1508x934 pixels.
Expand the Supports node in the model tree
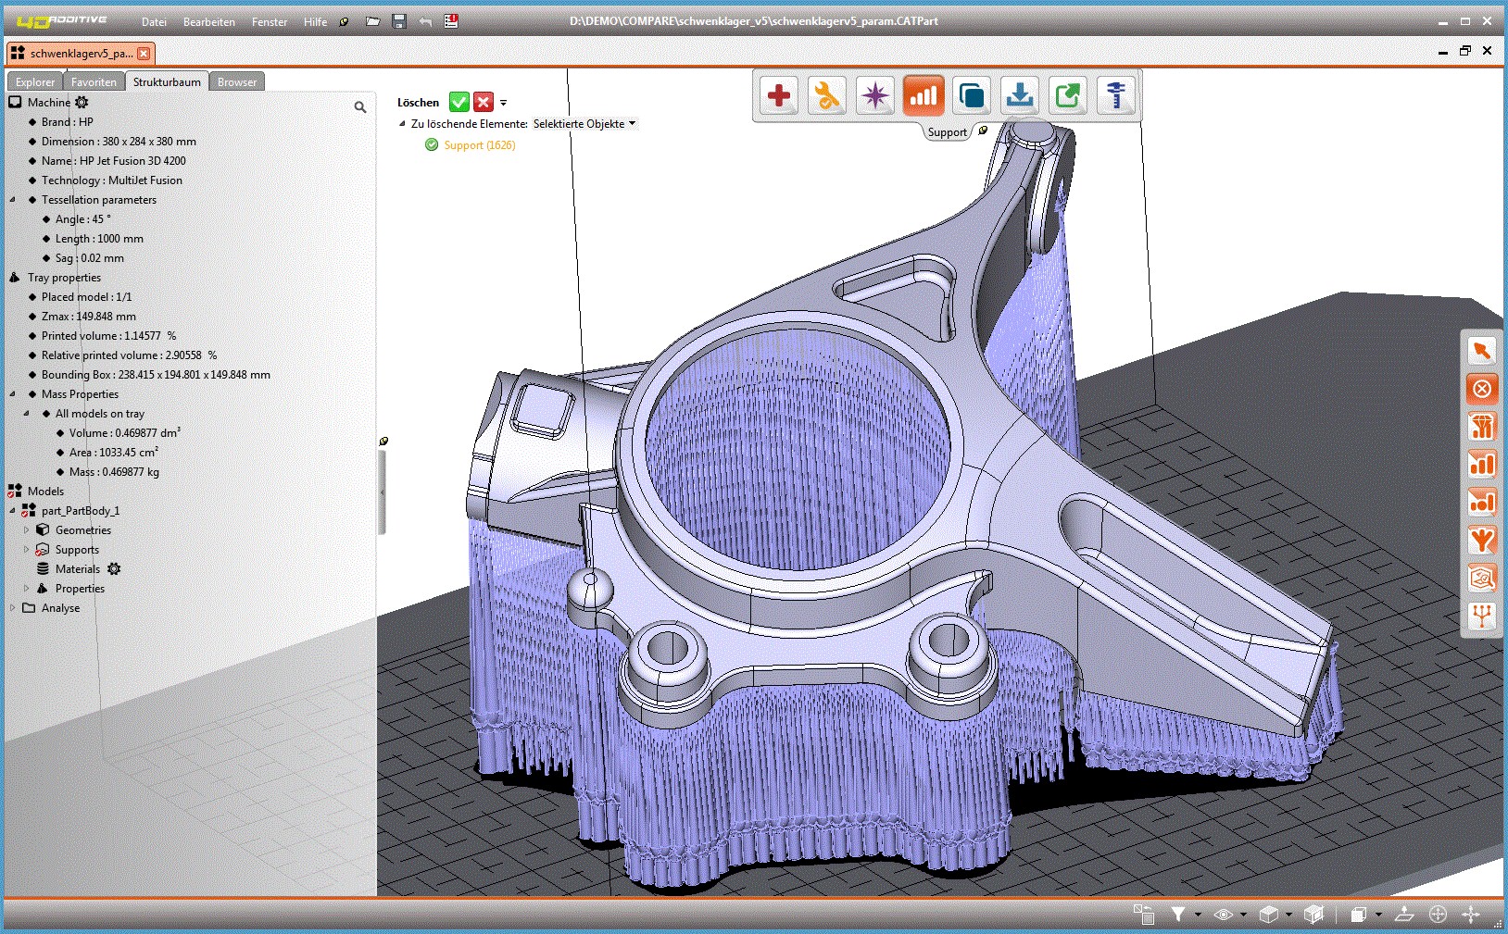(25, 549)
